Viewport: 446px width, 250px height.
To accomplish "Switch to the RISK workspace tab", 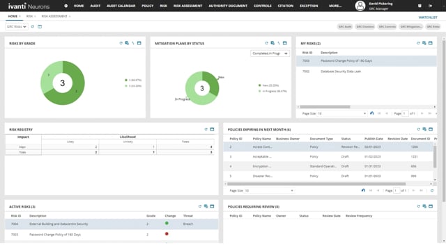I will (x=29, y=17).
